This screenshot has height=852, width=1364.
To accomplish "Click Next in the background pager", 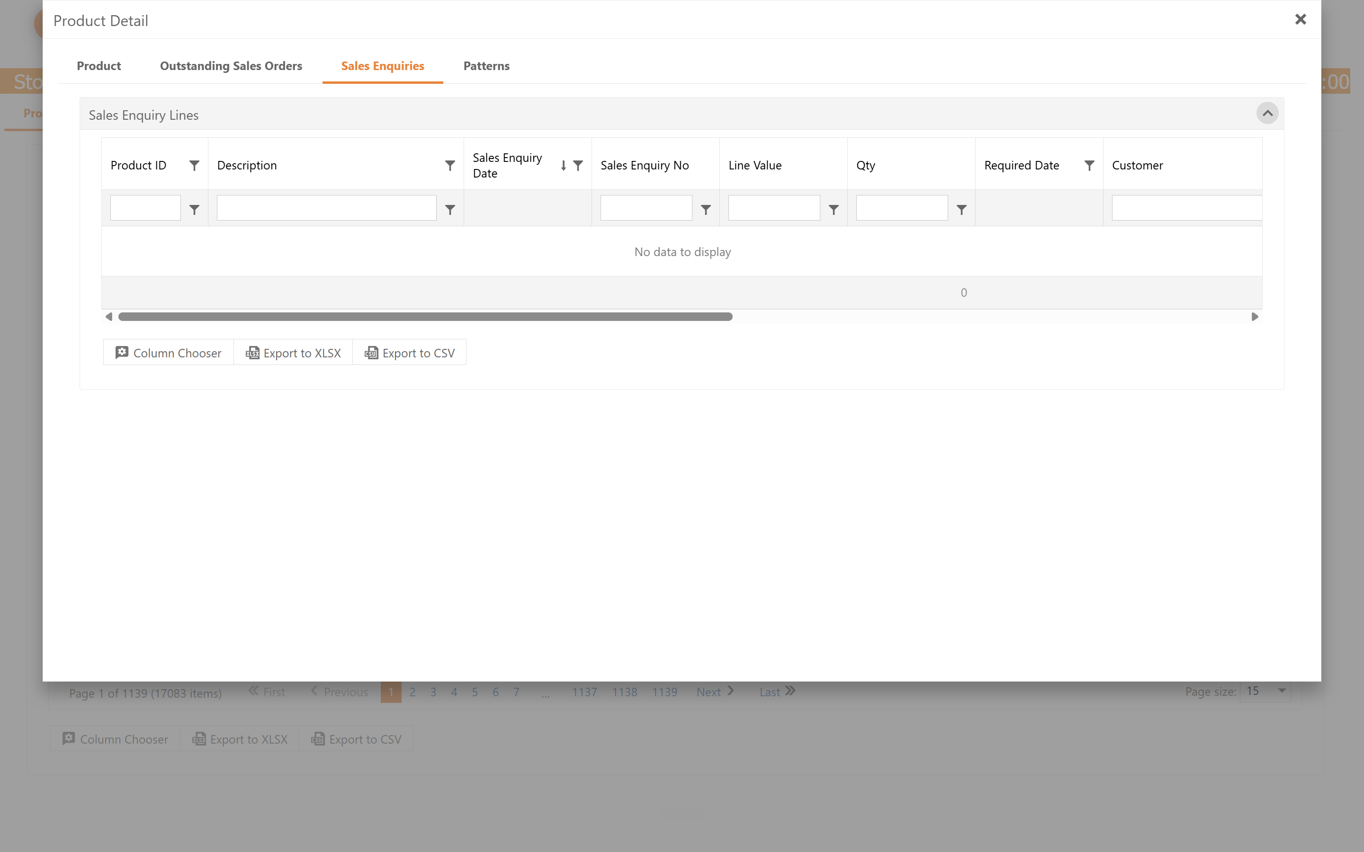I will coord(715,692).
